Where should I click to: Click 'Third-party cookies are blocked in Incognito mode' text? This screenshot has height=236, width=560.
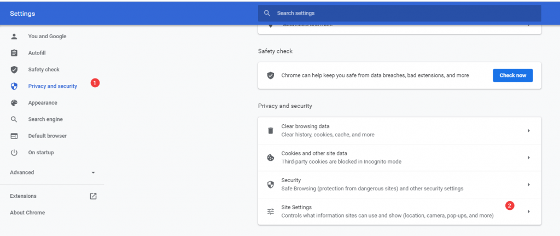coord(341,162)
